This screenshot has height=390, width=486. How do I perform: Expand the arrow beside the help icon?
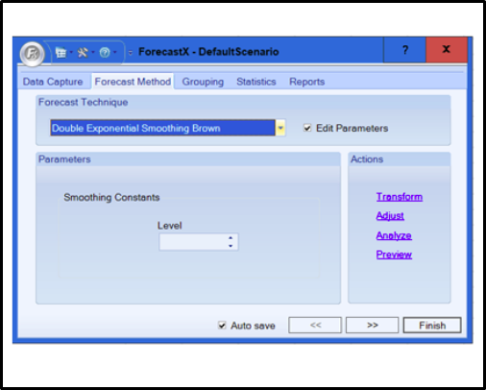pyautogui.click(x=115, y=52)
